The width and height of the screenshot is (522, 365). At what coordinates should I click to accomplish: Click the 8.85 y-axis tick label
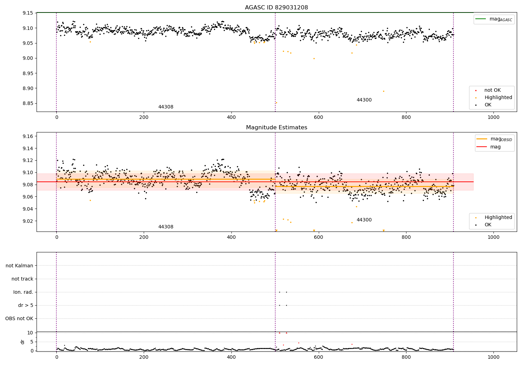coord(27,104)
